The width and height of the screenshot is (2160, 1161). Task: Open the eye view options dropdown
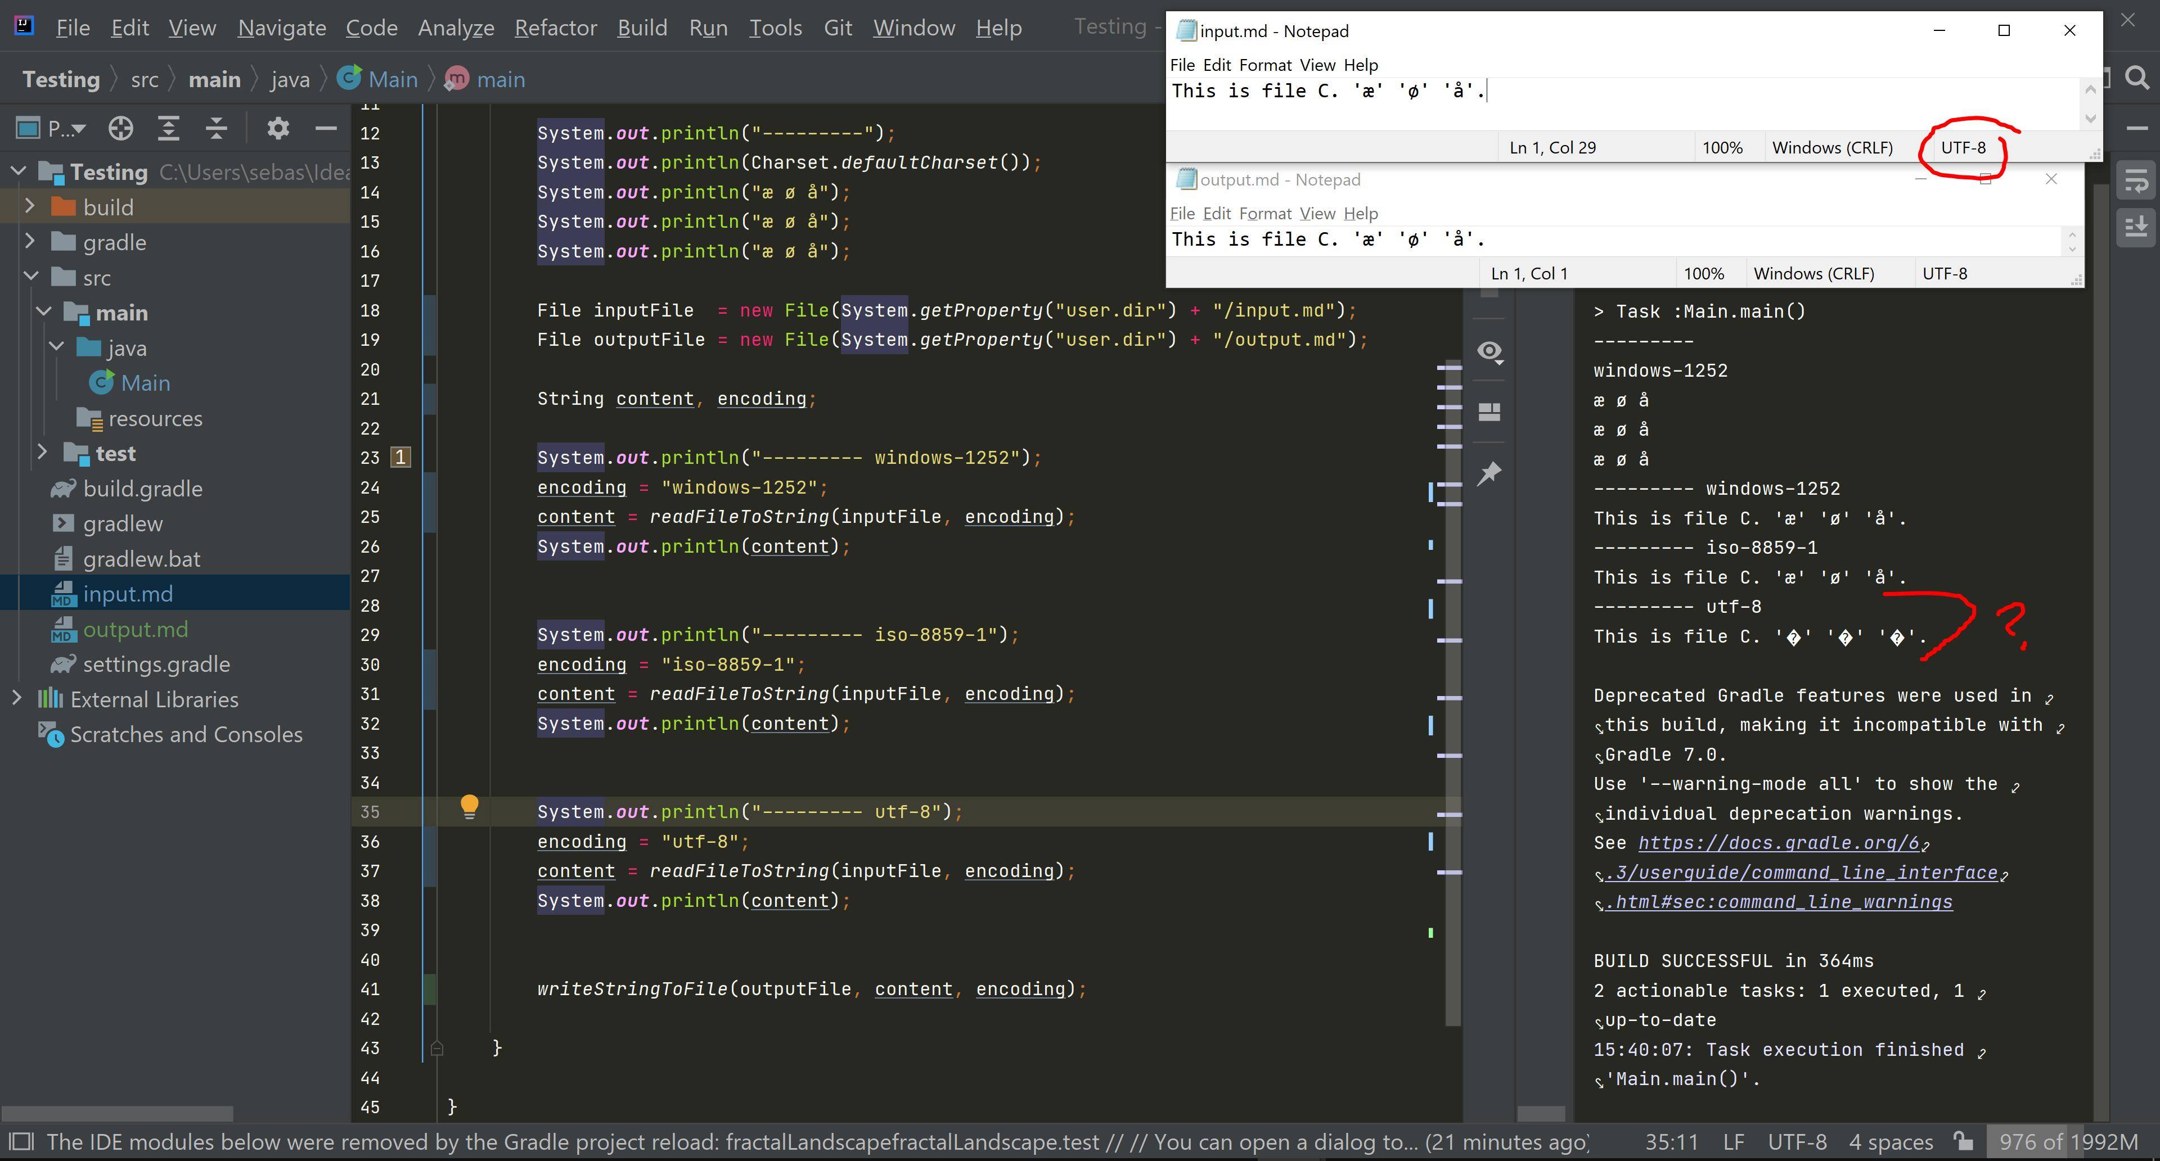1489,351
